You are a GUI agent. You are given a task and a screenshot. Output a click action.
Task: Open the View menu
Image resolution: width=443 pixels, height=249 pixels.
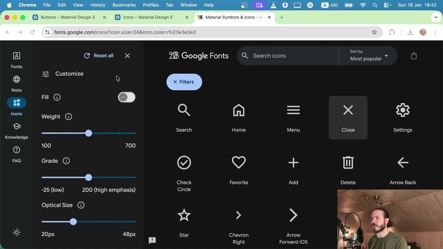(78, 5)
